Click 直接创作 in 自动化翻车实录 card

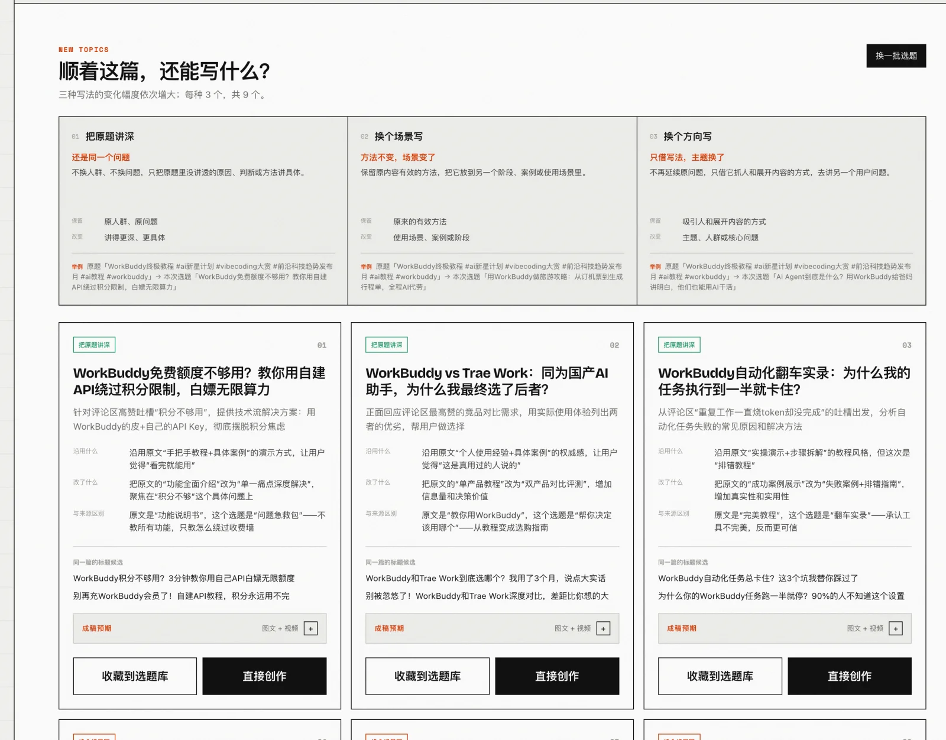(850, 676)
